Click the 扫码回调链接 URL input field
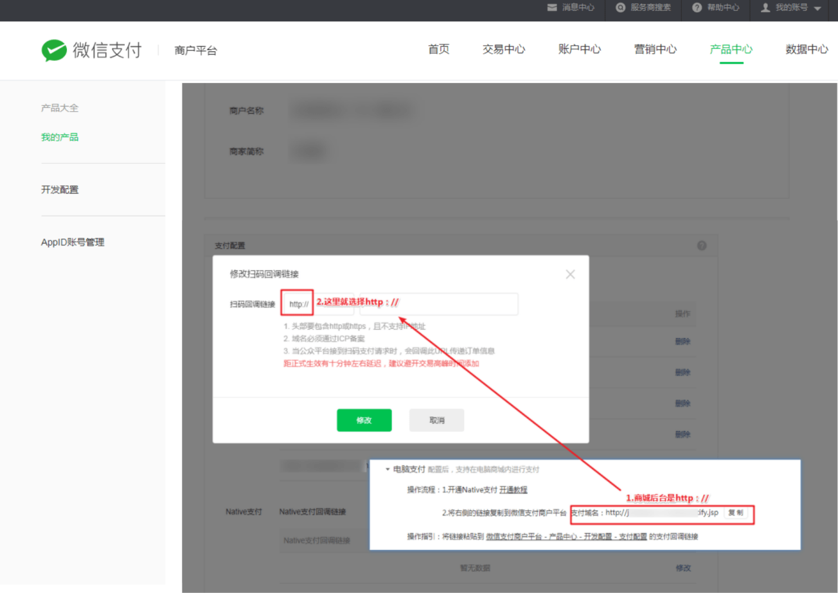838x593 pixels. 439,304
